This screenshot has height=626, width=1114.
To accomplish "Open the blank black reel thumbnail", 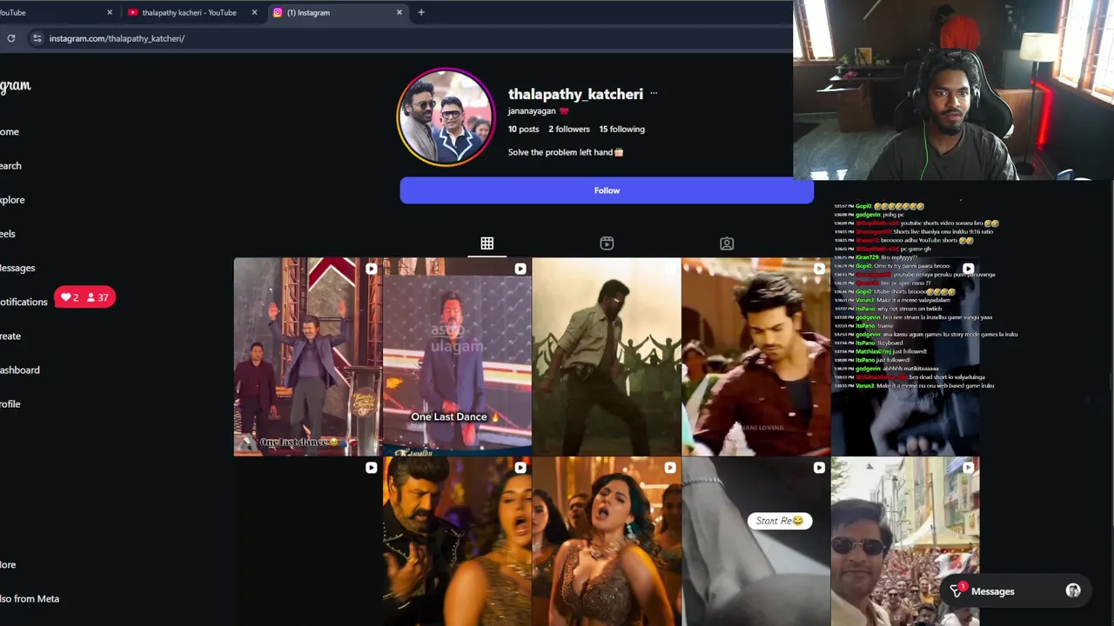I will [307, 542].
